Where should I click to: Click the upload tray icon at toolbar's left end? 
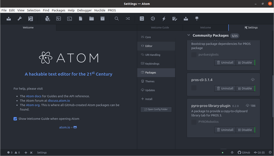pyautogui.click(x=9, y=19)
